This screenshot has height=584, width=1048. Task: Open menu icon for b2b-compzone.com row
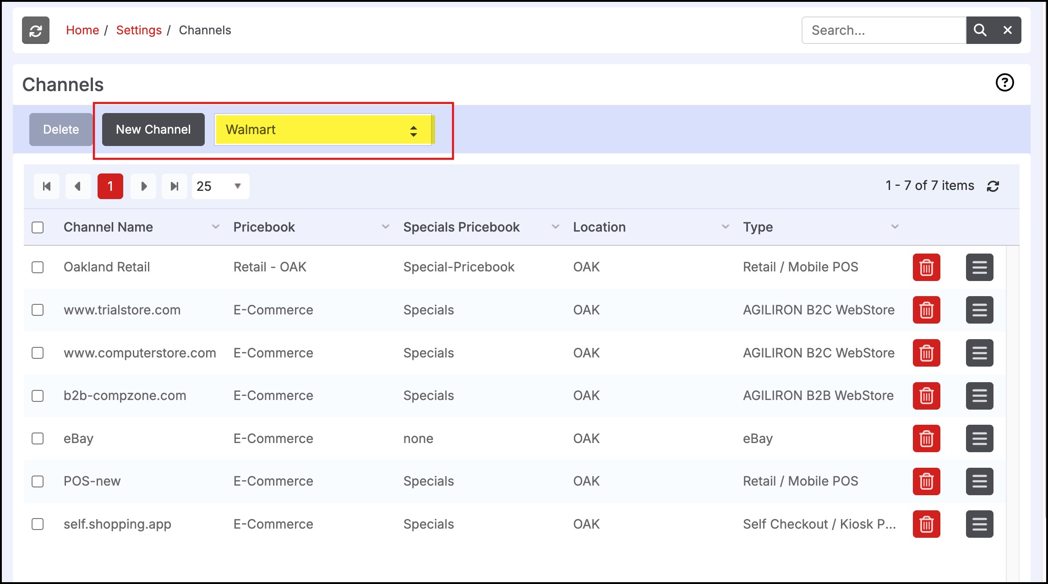coord(980,396)
